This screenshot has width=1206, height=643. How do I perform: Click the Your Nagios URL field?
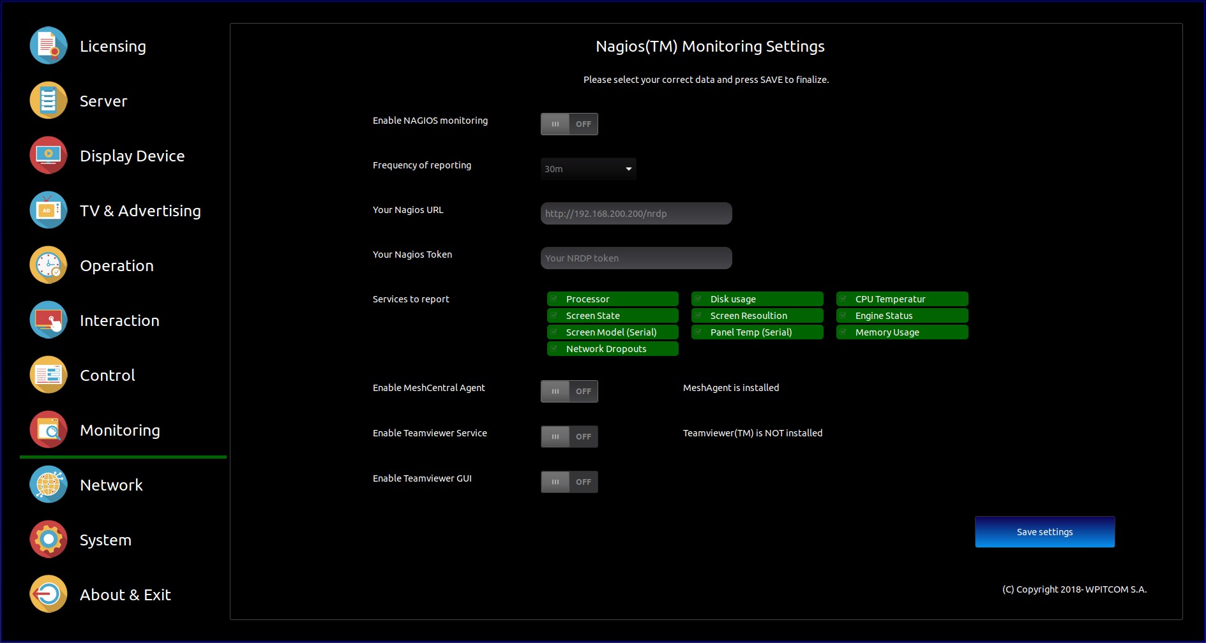(x=636, y=214)
